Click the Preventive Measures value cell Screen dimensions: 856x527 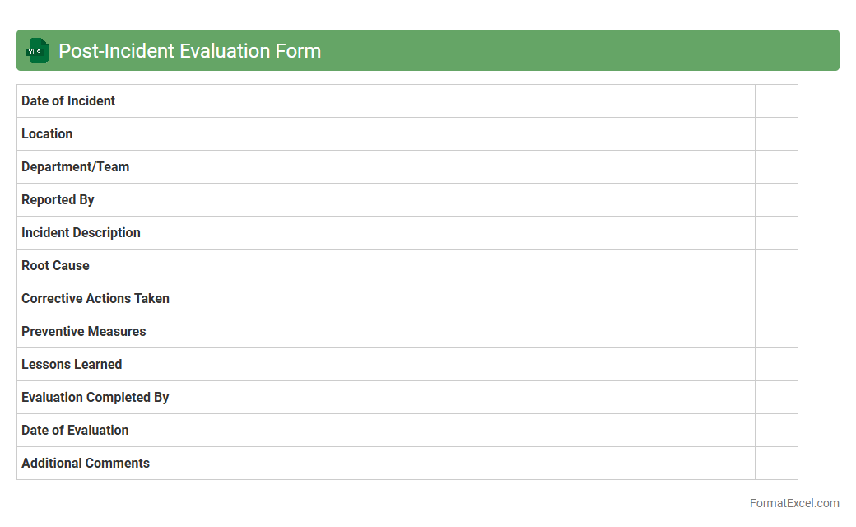tap(776, 332)
